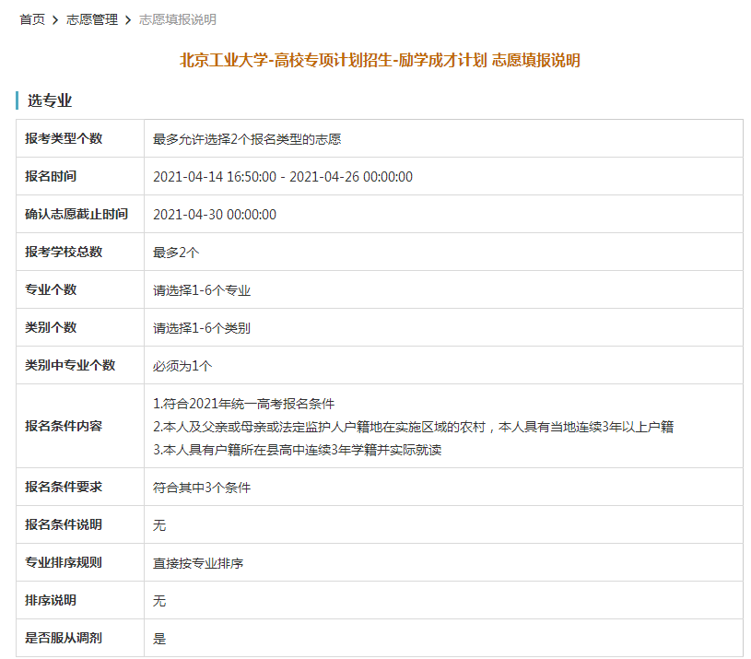Click the 确认志愿截止时间 label
This screenshot has width=751, height=659.
(x=76, y=214)
